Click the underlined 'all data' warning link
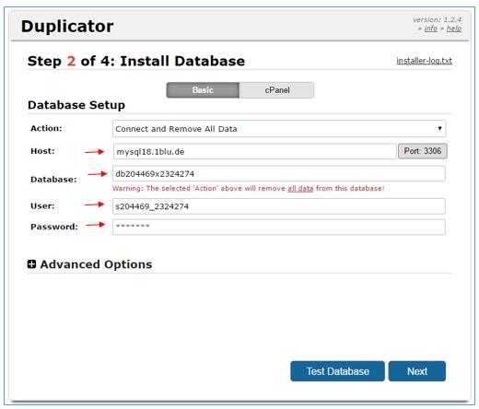Screen dimensions: 479x409 [x=300, y=189]
